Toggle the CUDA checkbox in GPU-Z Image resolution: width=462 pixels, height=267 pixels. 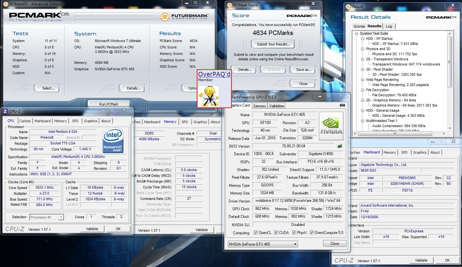click(x=276, y=233)
